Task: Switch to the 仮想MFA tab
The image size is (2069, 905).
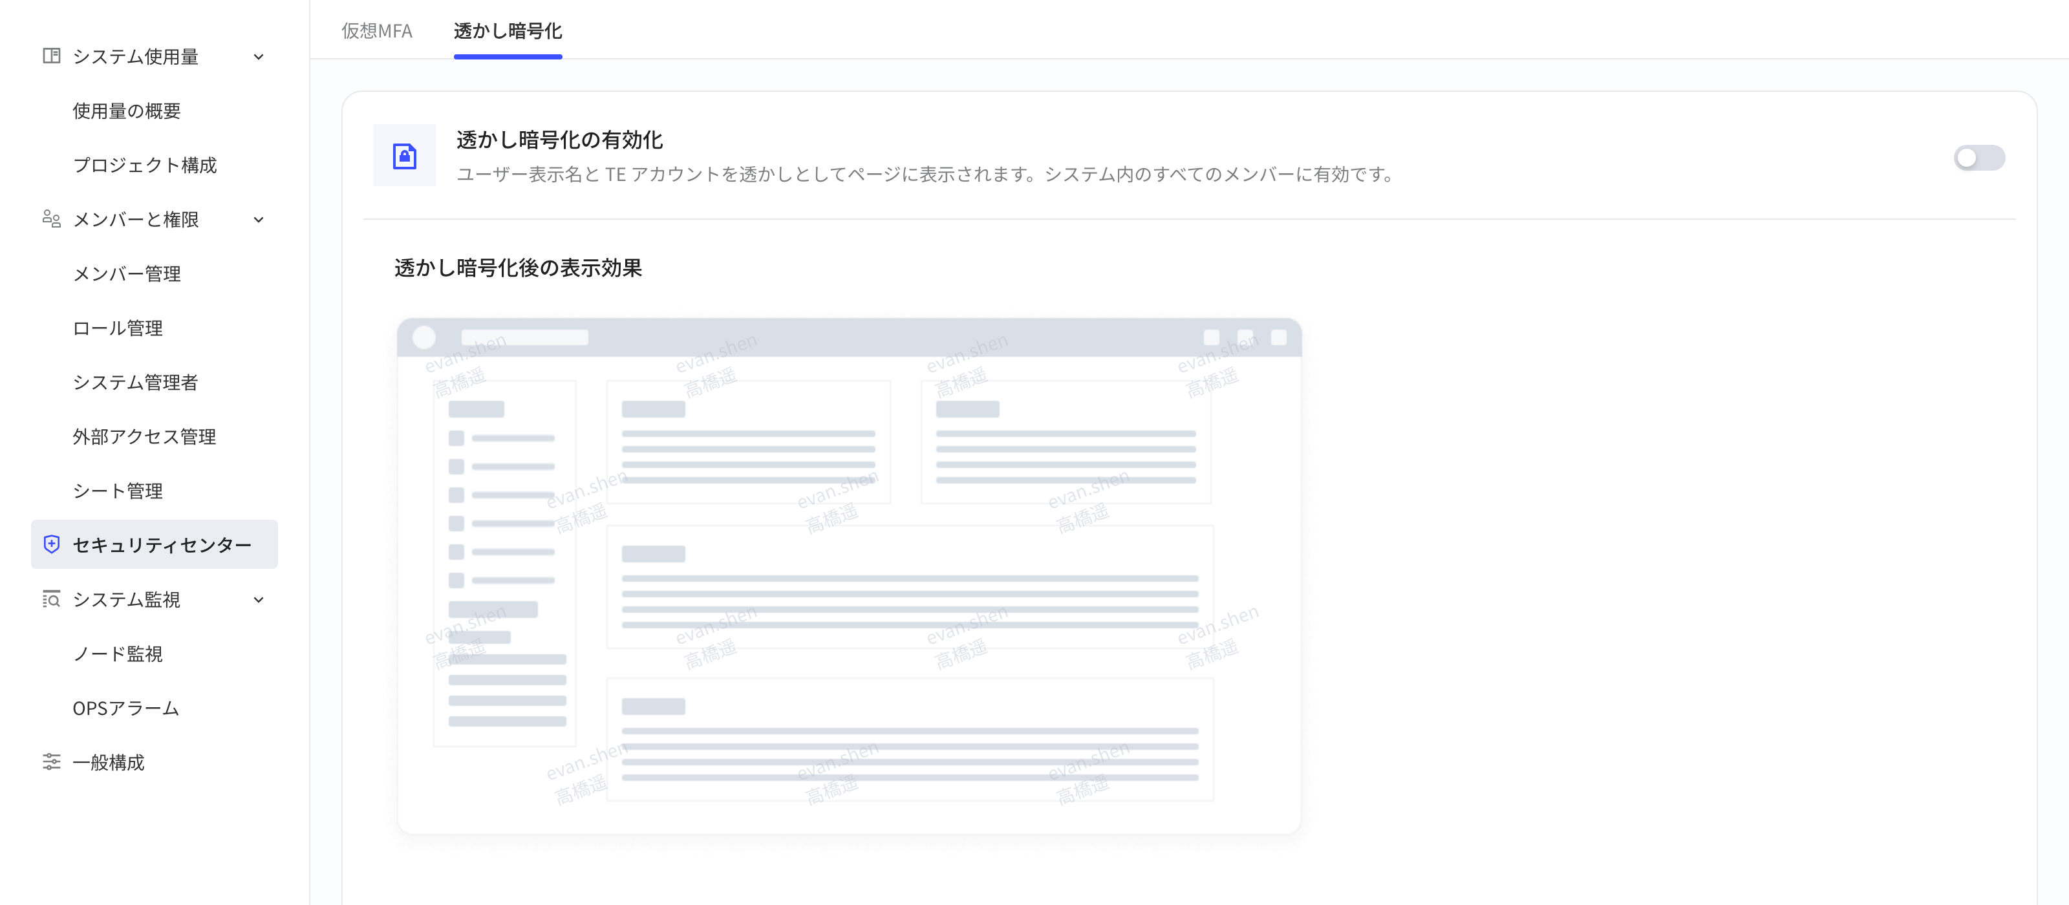Action: (x=377, y=30)
